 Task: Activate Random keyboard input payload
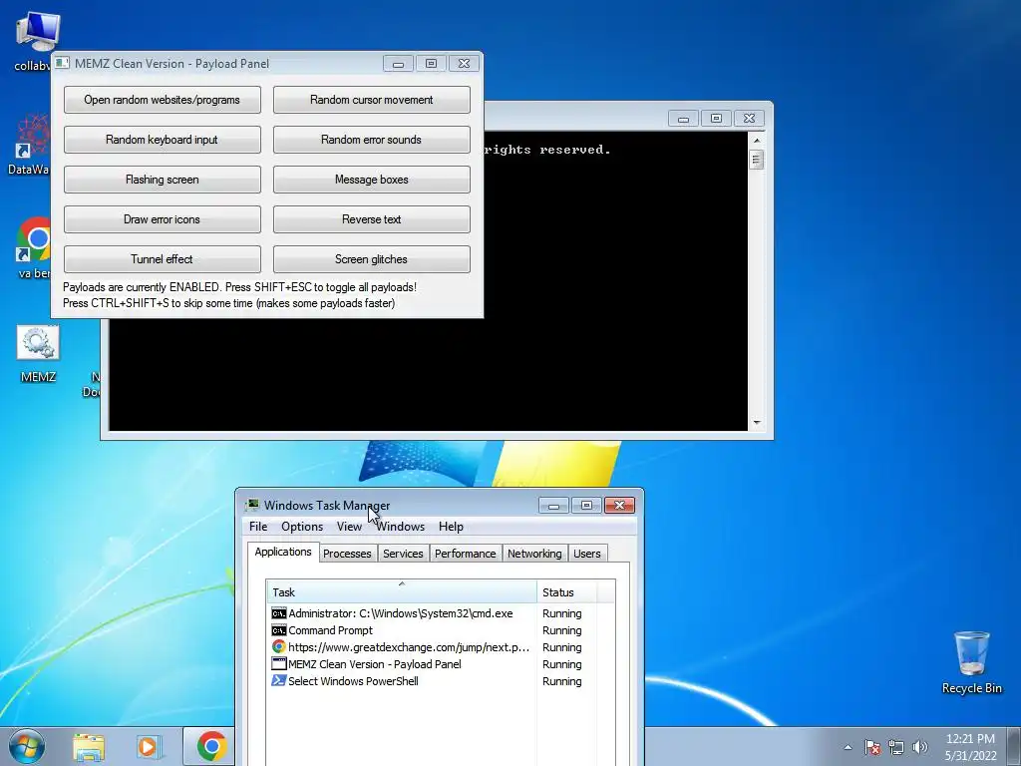click(x=163, y=140)
